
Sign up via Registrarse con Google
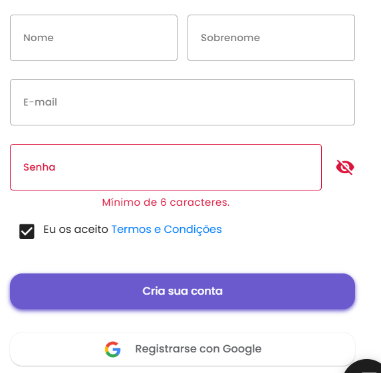tap(182, 349)
